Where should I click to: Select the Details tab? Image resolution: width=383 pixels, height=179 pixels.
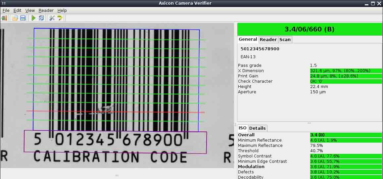[x=258, y=128]
